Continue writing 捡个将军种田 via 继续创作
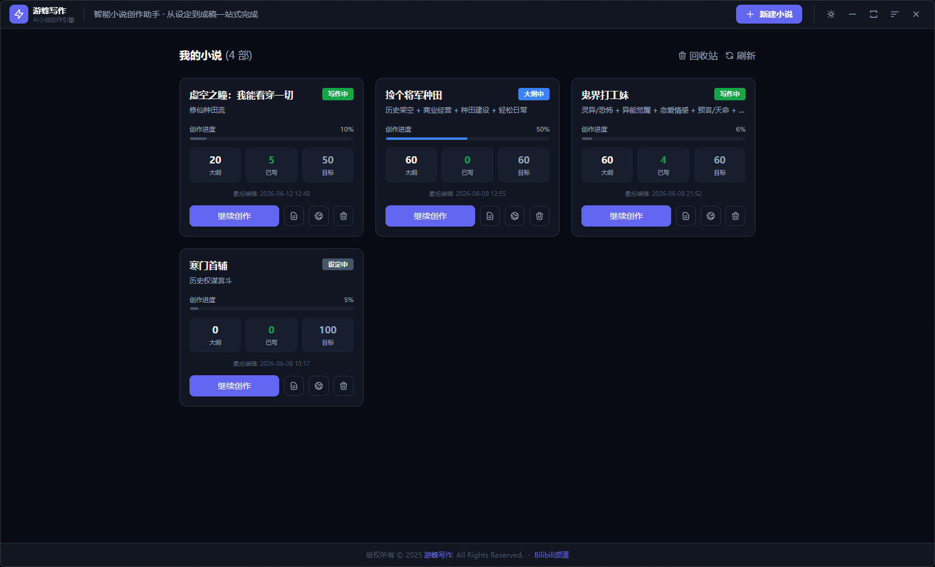The width and height of the screenshot is (935, 567). pos(430,216)
